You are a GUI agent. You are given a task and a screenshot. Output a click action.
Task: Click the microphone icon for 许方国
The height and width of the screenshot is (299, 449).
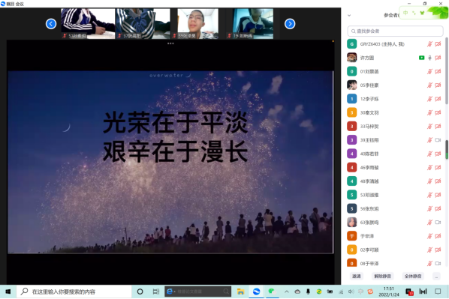pyautogui.click(x=429, y=58)
